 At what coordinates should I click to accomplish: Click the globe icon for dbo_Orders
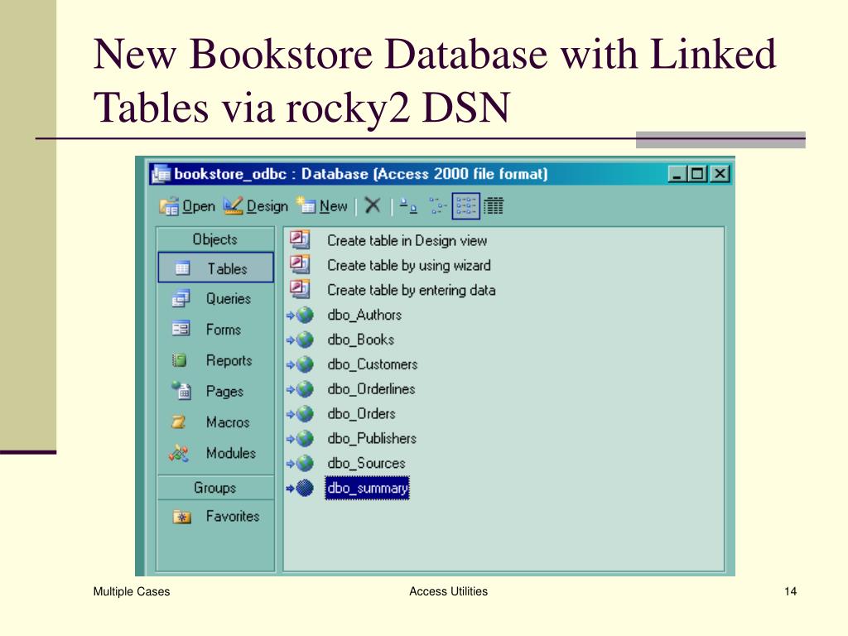point(305,414)
